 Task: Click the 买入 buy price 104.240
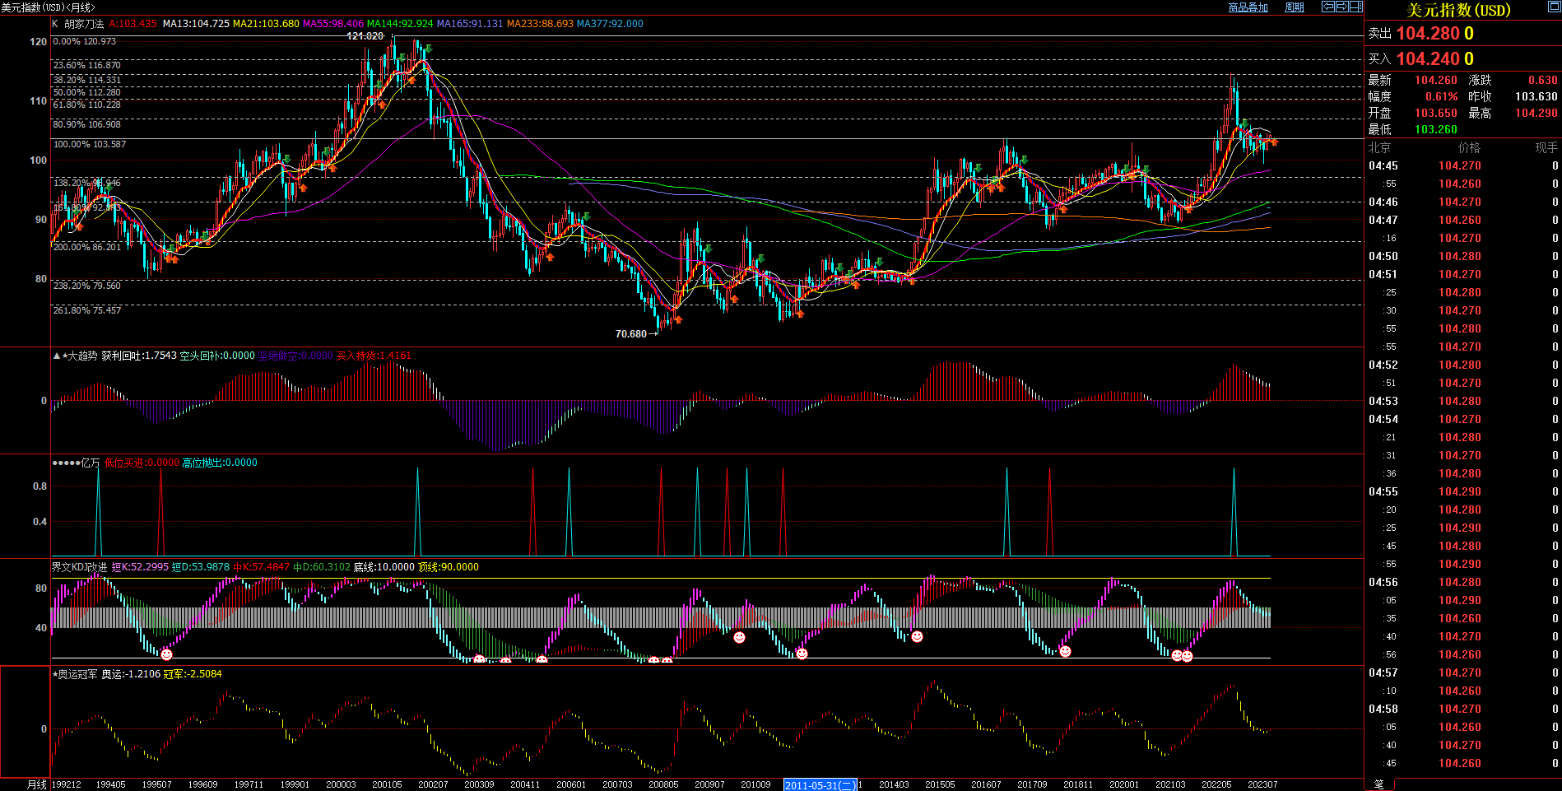[1427, 59]
